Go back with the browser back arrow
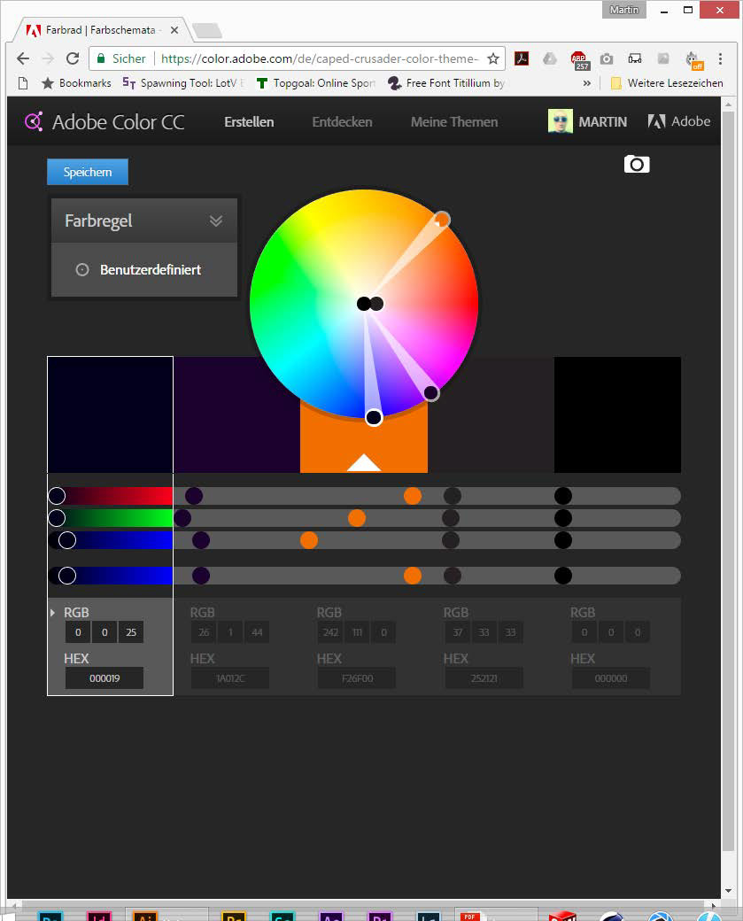The height and width of the screenshot is (921, 743). point(23,58)
